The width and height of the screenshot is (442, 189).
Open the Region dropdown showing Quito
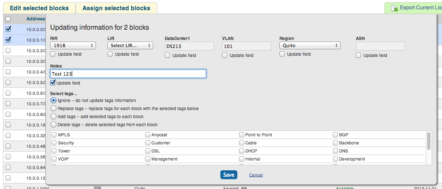tap(310, 45)
